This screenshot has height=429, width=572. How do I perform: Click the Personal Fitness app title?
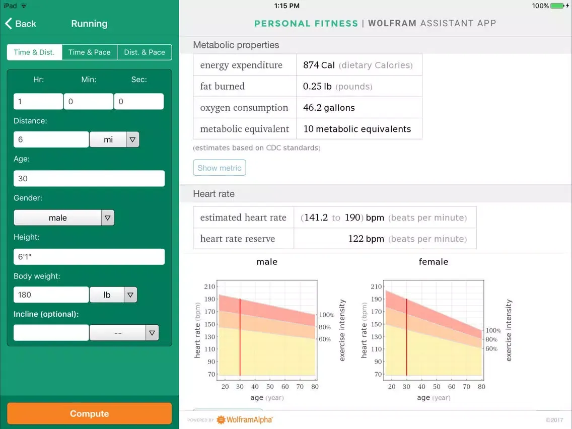(x=306, y=23)
